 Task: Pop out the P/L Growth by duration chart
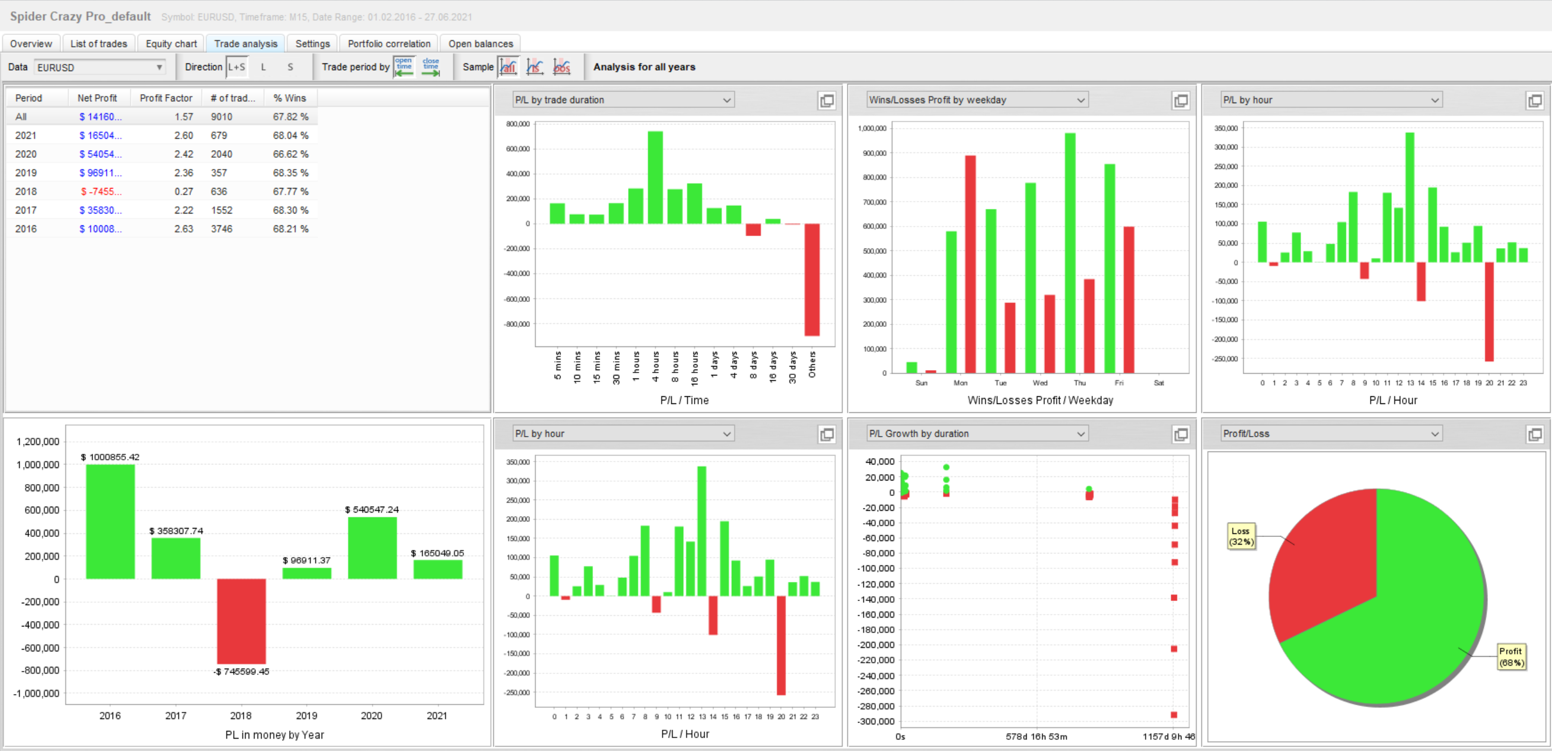click(x=1181, y=434)
